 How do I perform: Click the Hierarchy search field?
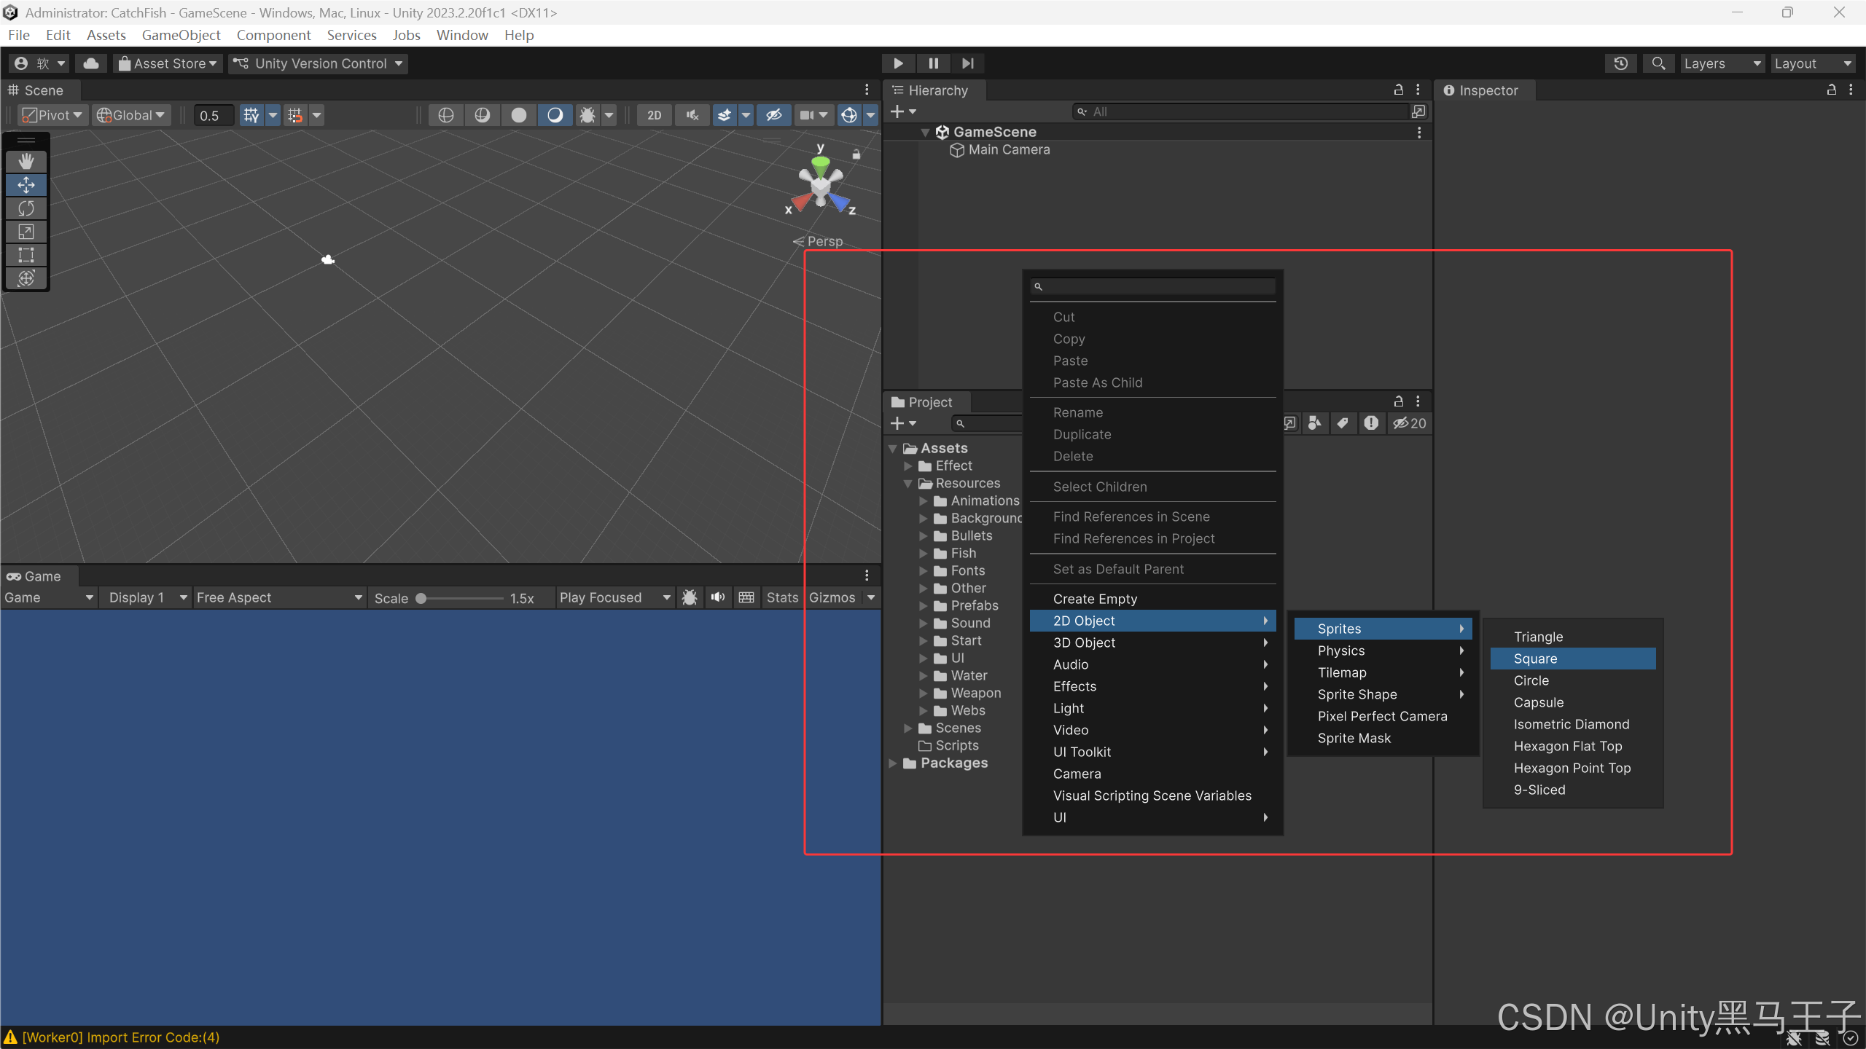click(x=1239, y=111)
